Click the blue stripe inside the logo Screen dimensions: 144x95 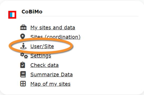click(11, 15)
